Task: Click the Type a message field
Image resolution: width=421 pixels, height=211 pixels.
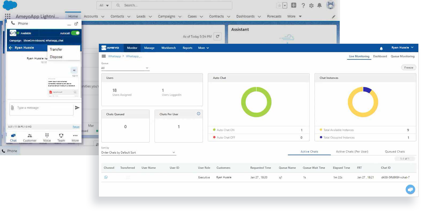Action: pos(41,109)
